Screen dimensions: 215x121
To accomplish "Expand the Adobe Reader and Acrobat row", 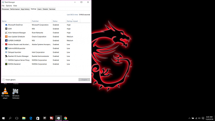I will [x=3, y=44].
